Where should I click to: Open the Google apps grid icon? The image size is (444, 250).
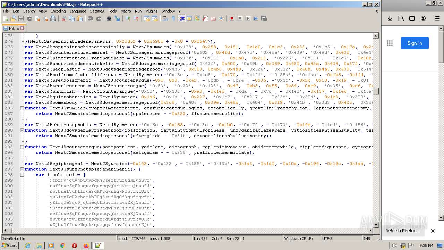(390, 43)
